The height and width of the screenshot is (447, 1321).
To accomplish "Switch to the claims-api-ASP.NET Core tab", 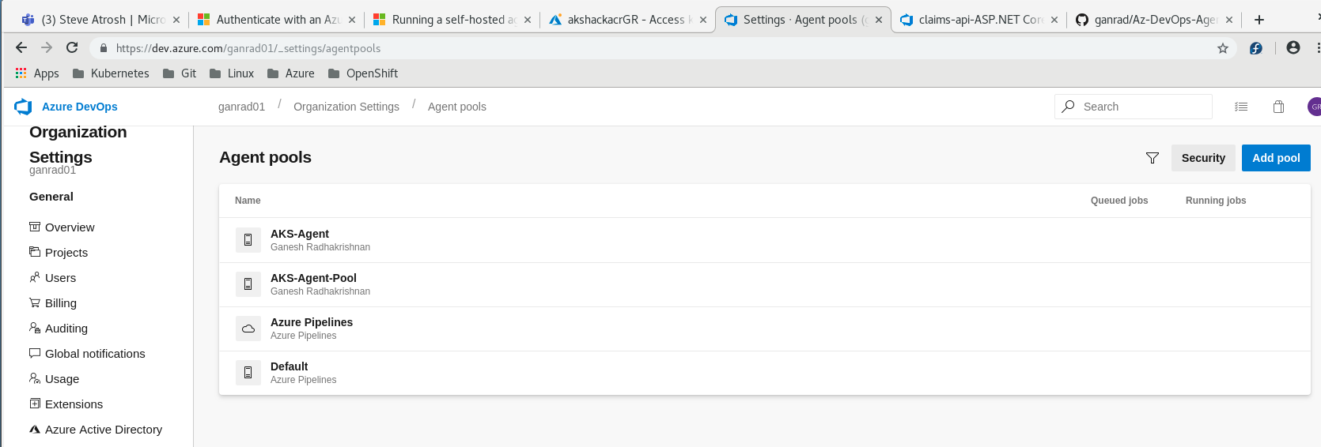I will [978, 20].
